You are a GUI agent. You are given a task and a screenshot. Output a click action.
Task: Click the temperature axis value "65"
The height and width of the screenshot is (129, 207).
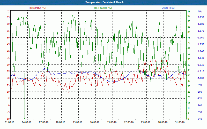click(8, 17)
